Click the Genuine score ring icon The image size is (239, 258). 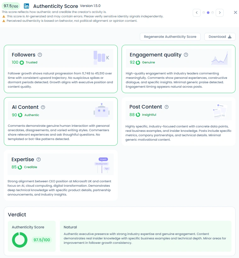pyautogui.click(x=138, y=62)
